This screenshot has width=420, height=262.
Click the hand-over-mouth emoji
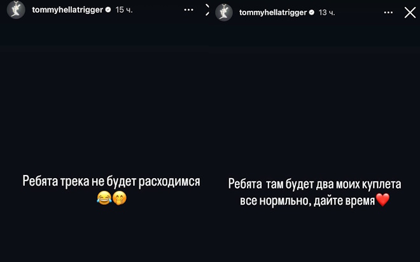[119, 198]
